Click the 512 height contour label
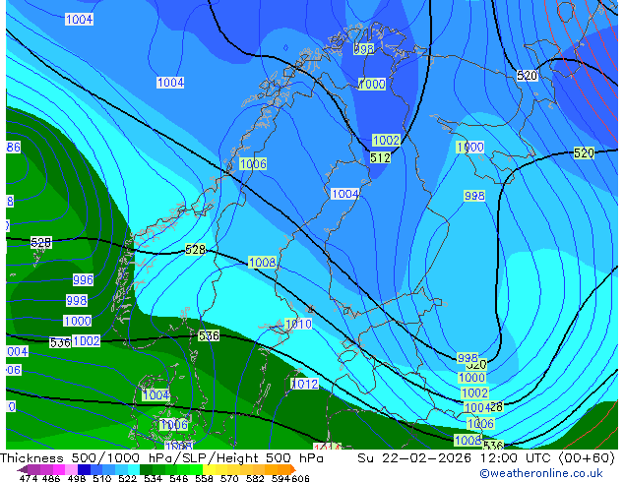This screenshot has height=482, width=624. click(381, 158)
